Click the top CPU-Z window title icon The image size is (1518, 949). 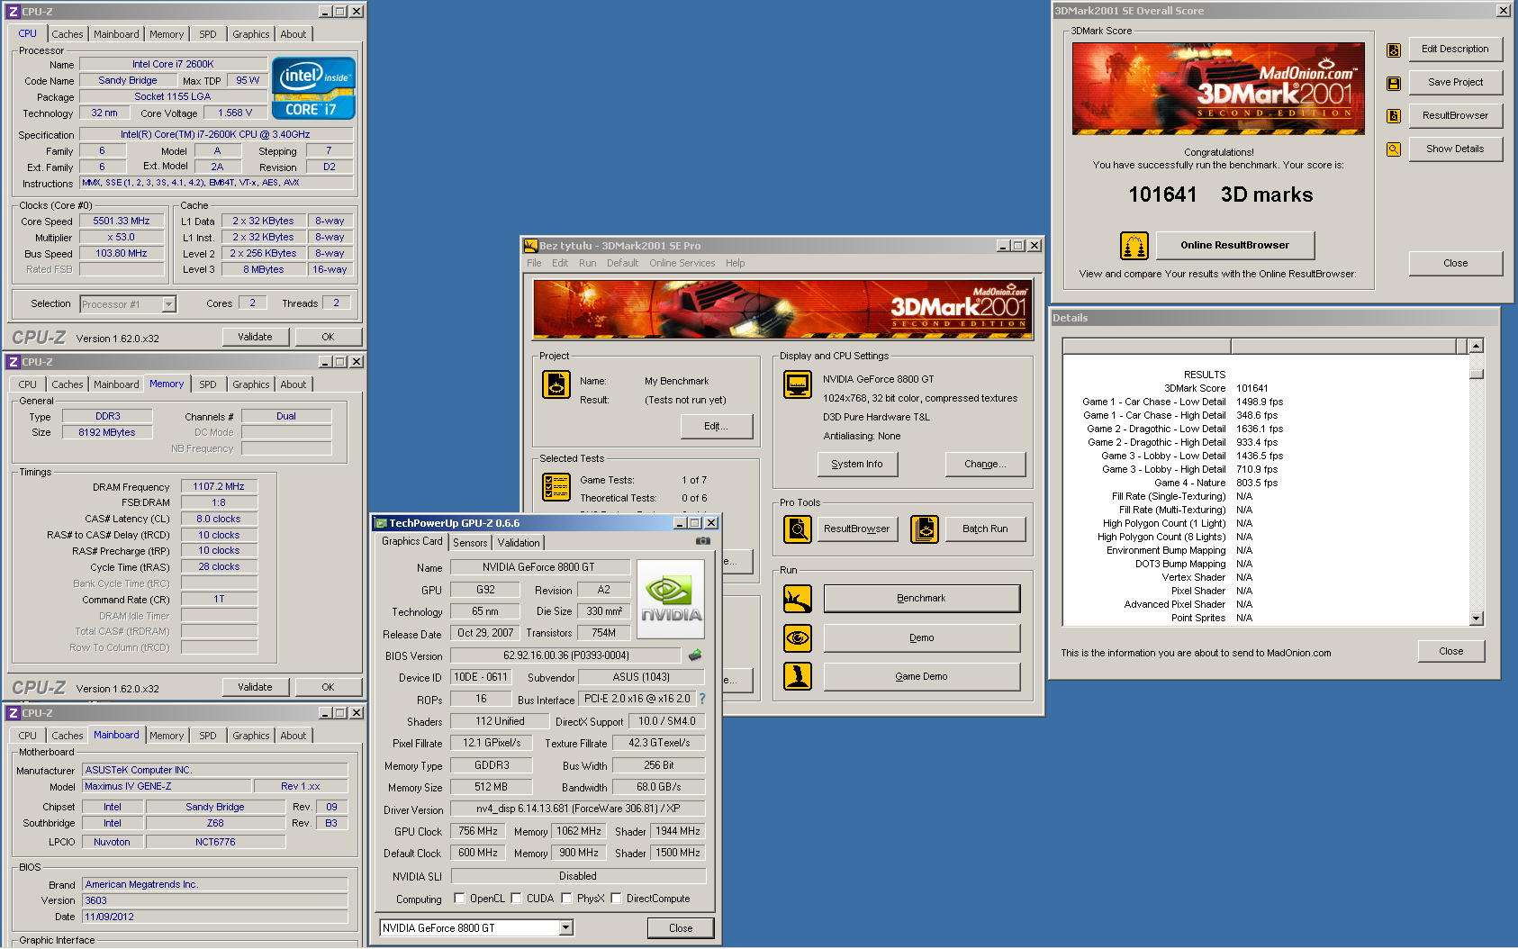click(14, 12)
